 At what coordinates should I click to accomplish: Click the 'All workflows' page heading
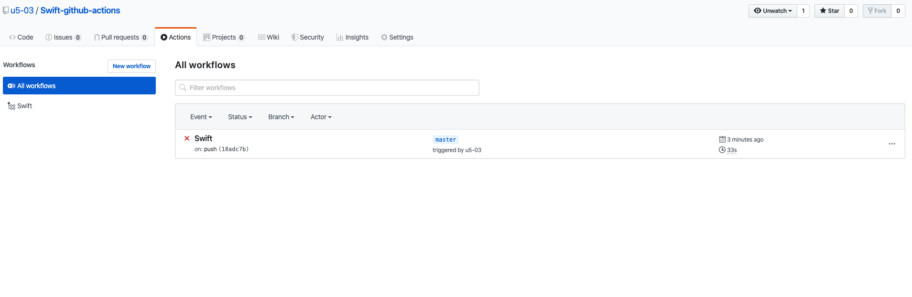click(205, 65)
